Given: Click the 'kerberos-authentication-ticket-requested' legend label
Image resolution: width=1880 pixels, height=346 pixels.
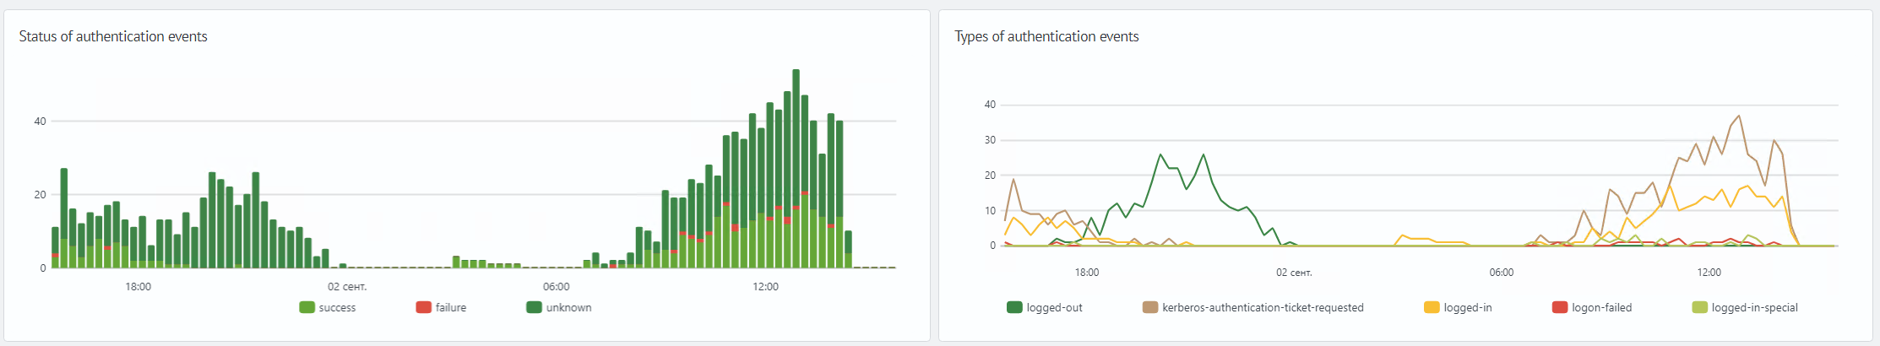Looking at the screenshot, I should click(1263, 308).
